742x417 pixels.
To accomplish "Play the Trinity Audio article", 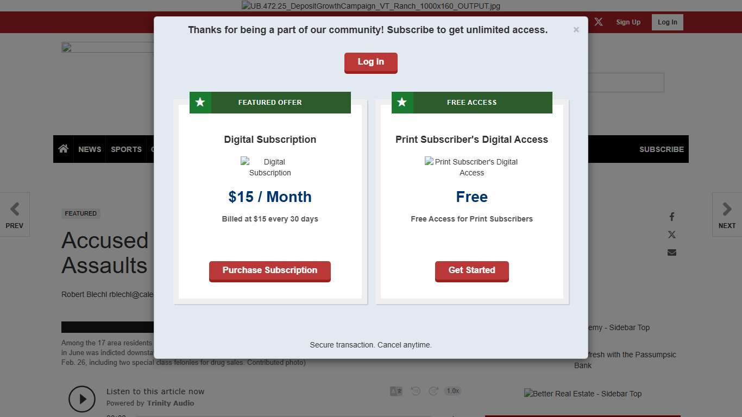I will 82,399.
